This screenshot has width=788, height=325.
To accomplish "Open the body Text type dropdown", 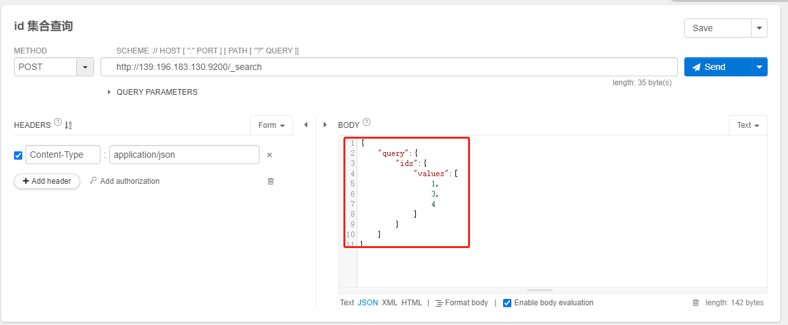I will point(748,125).
